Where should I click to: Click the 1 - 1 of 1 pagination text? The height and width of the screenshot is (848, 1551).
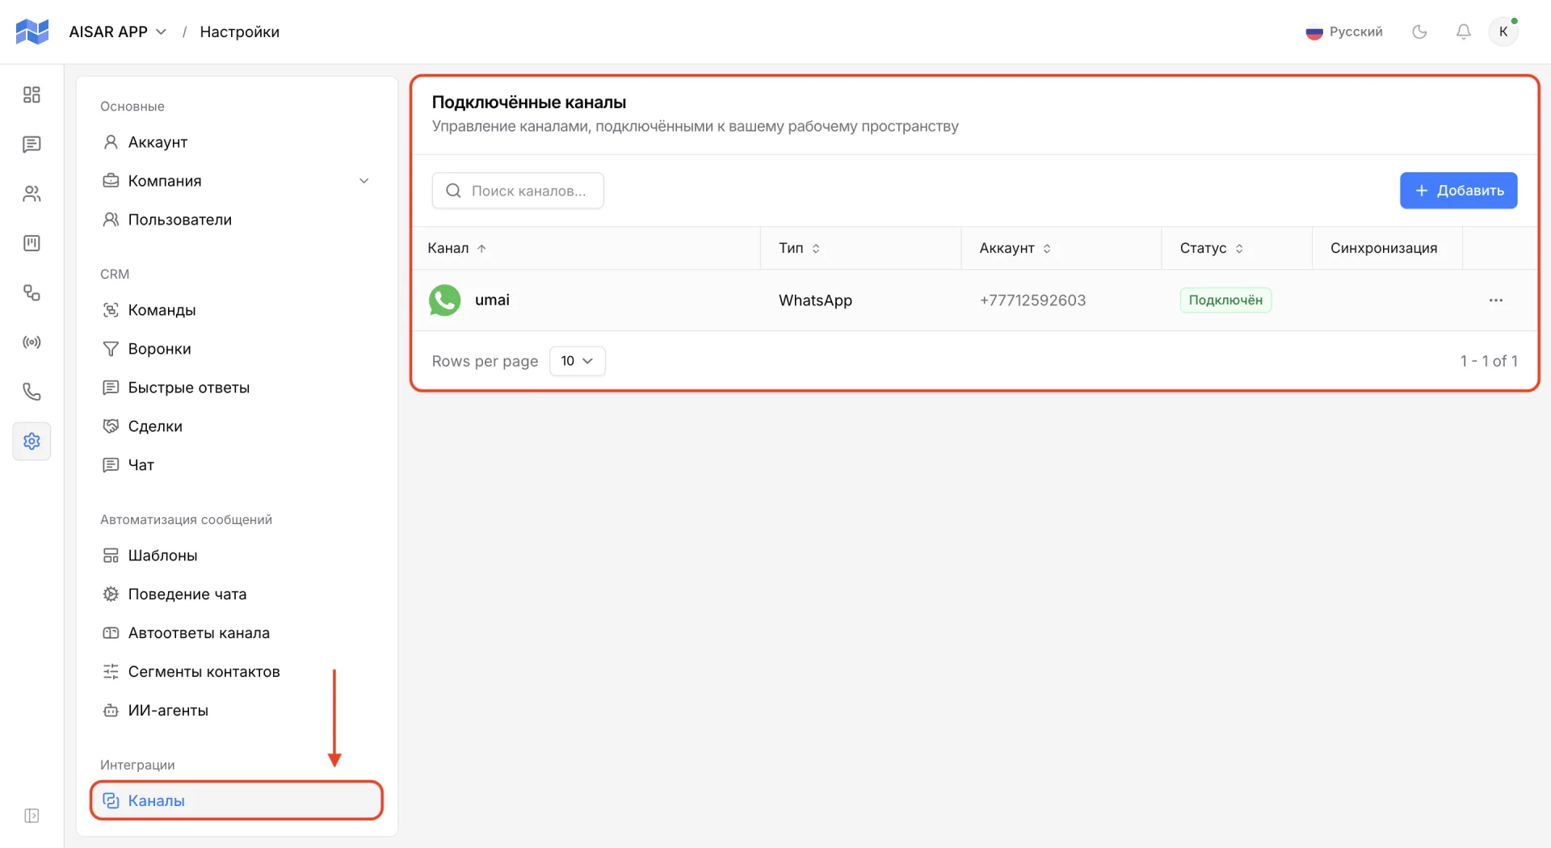(1488, 361)
